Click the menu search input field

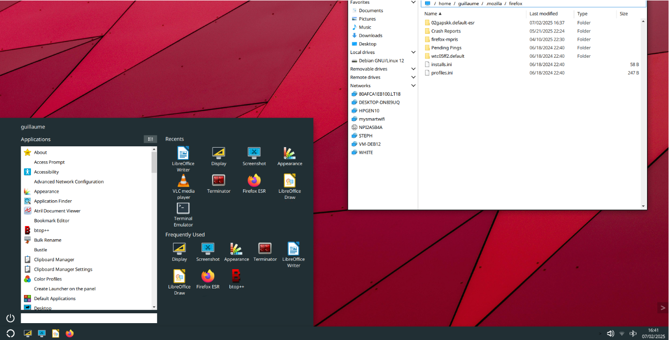(x=89, y=318)
